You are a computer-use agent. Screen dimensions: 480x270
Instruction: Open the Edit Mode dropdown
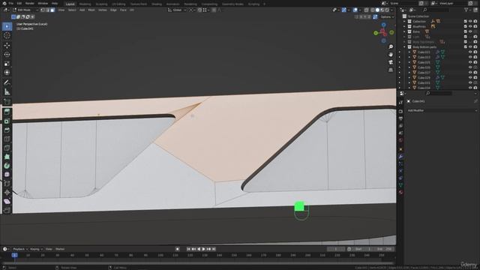[x=25, y=10]
